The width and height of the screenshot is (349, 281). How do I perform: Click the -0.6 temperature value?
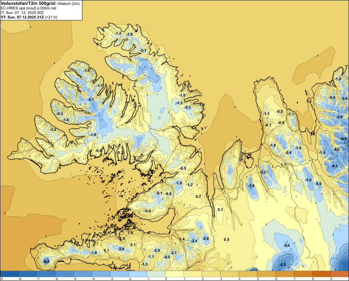[148, 211]
